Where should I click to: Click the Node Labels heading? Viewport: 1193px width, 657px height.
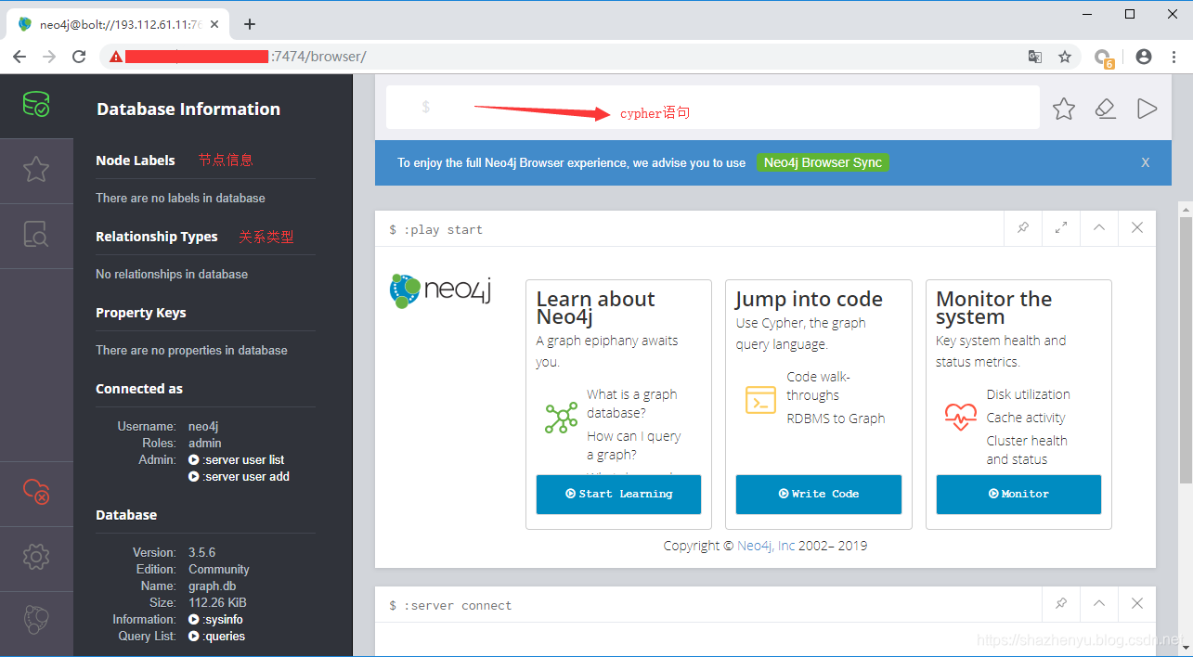pos(136,160)
